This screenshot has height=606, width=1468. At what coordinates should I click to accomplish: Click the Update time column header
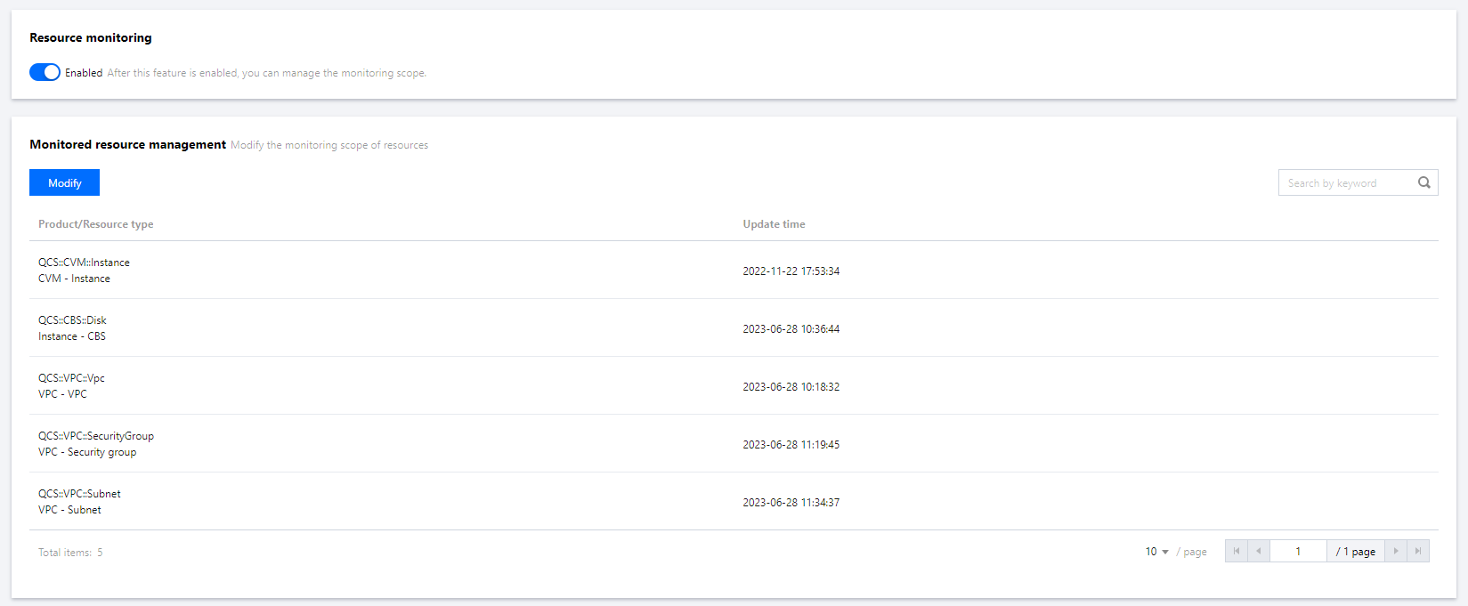coord(774,224)
